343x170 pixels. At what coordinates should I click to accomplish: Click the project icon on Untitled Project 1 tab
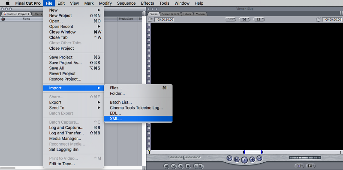pyautogui.click(x=5, y=14)
